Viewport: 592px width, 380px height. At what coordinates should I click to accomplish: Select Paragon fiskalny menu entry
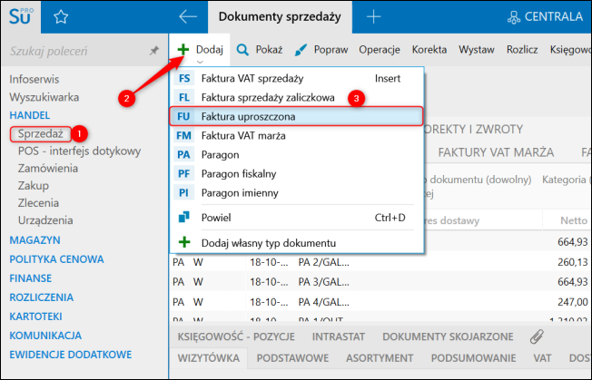pos(296,174)
